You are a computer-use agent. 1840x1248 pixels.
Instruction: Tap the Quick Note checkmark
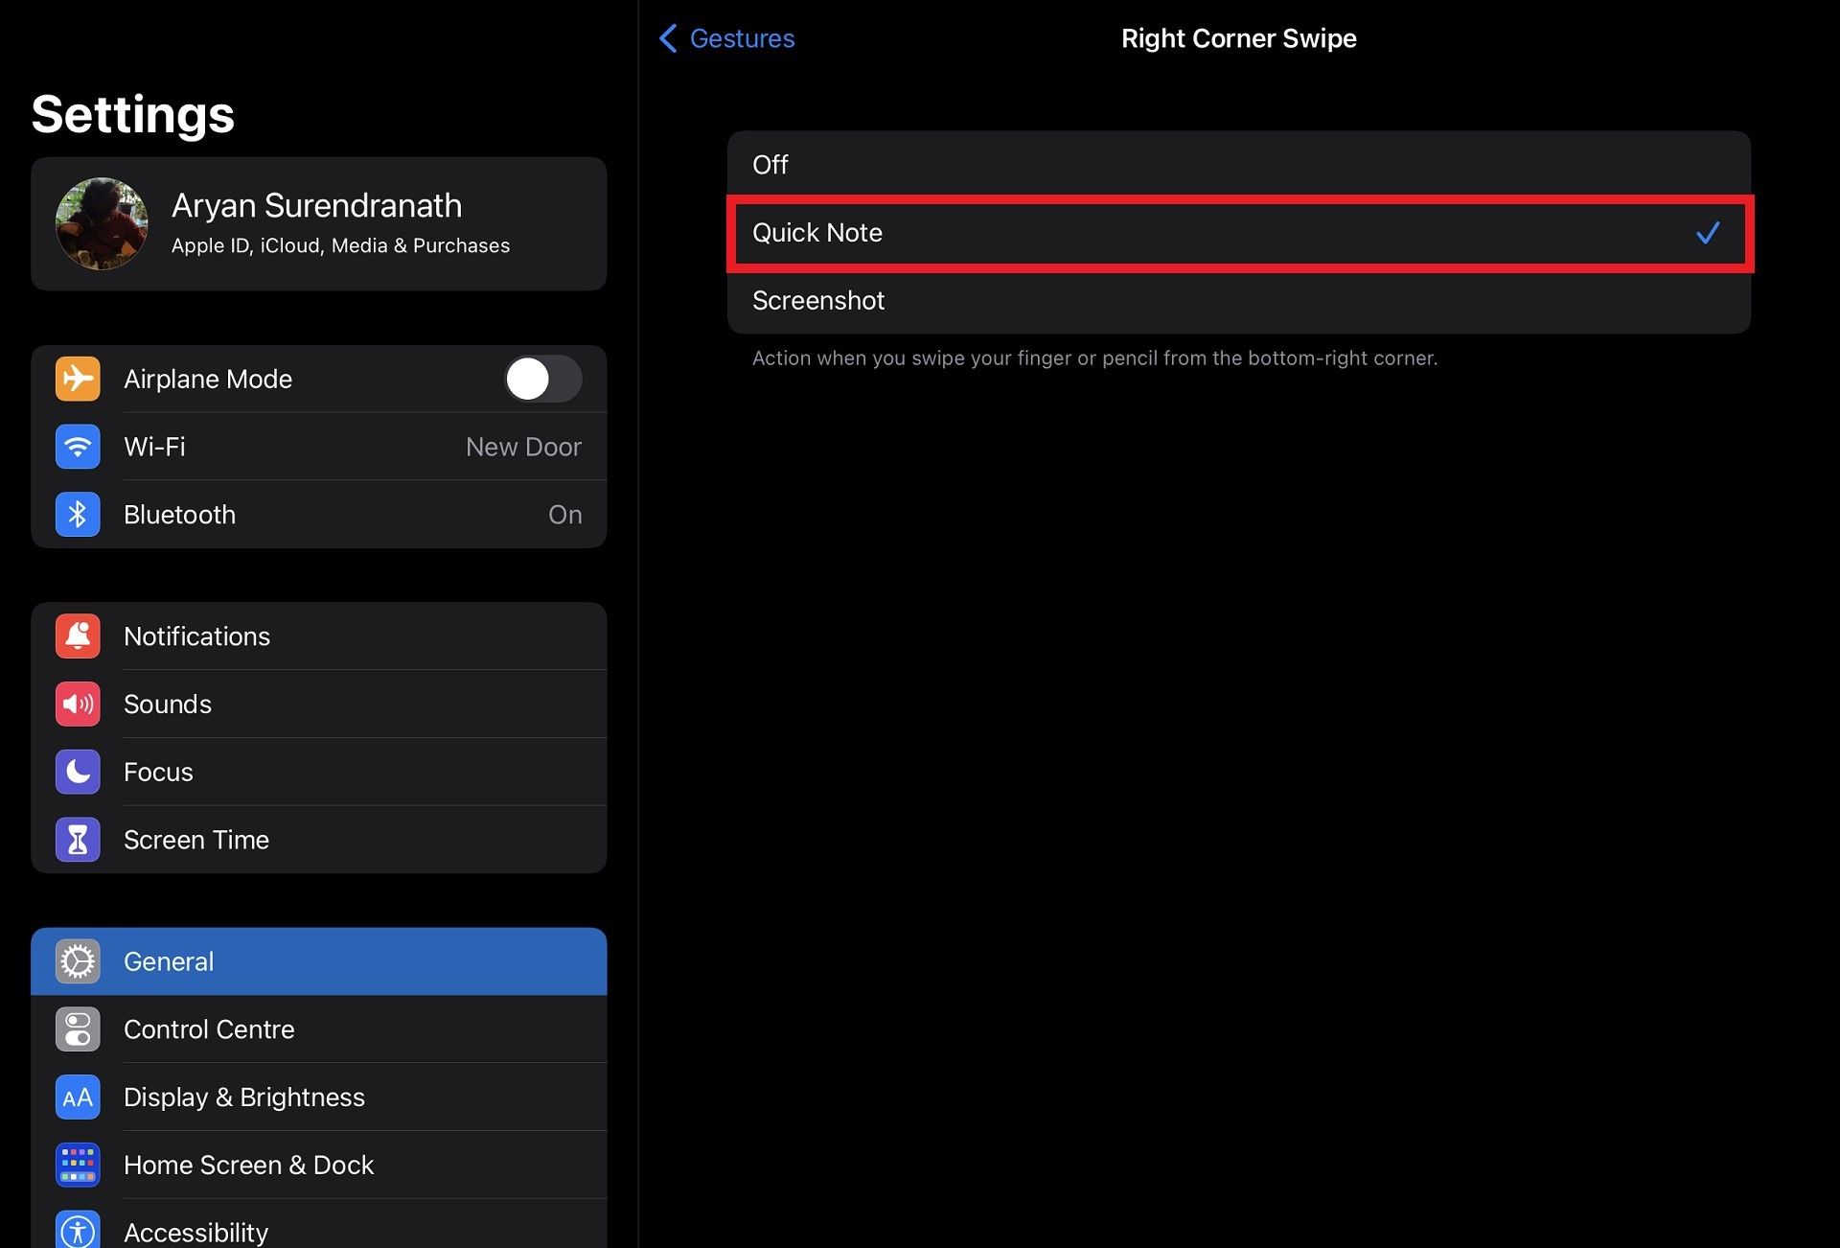pyautogui.click(x=1708, y=233)
